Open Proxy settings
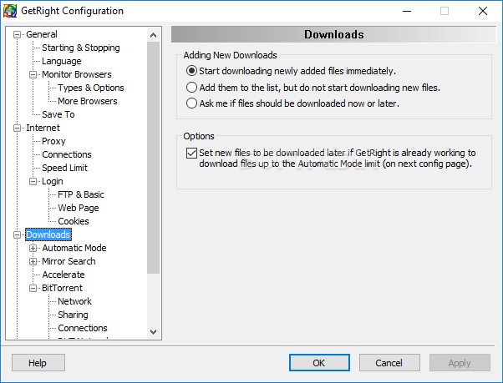503x383 pixels. click(x=53, y=141)
